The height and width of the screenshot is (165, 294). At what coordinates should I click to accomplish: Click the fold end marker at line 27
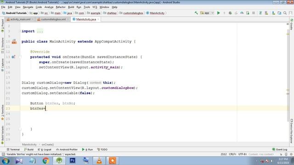point(20,129)
